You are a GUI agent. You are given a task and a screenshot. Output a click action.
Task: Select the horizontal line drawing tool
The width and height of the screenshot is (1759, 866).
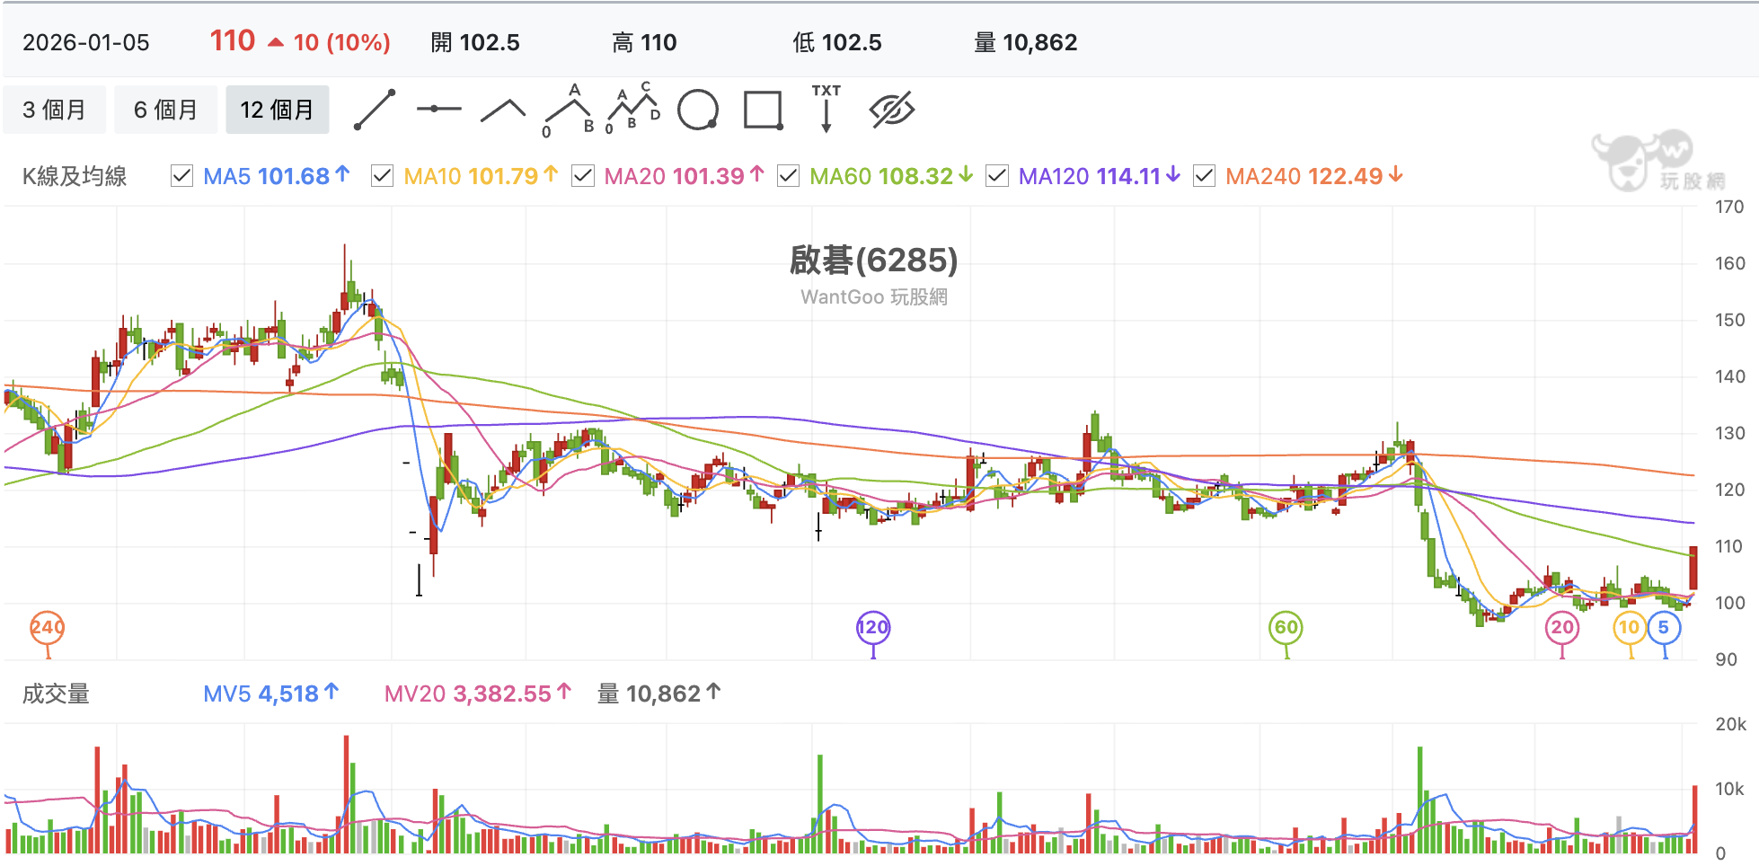(438, 109)
